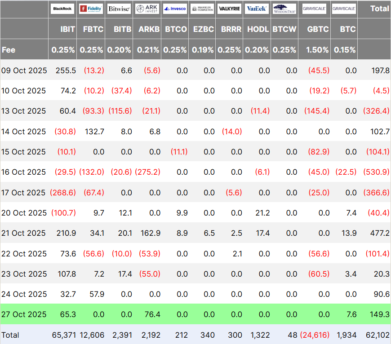
Task: Click the 09 Oct 2025 date cell
Action: [x=23, y=71]
